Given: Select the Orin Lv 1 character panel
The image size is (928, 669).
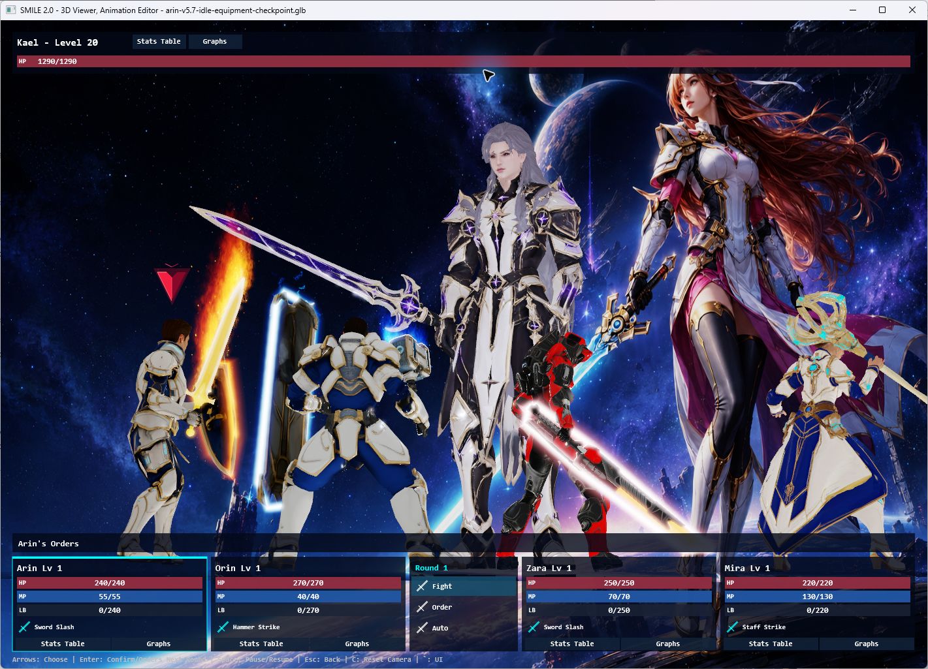Looking at the screenshot, I should 308,604.
